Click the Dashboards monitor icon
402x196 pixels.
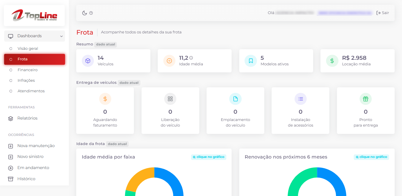pos(11,36)
